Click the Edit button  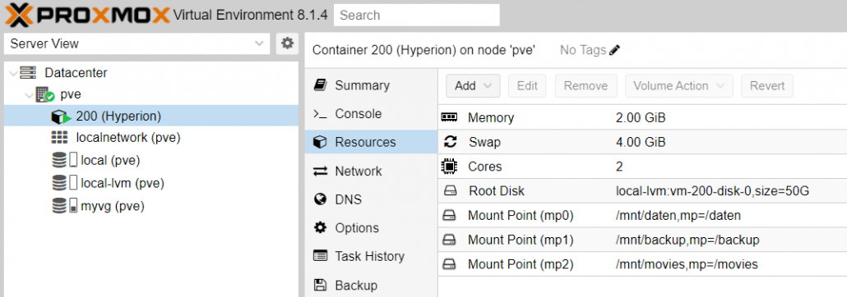527,85
